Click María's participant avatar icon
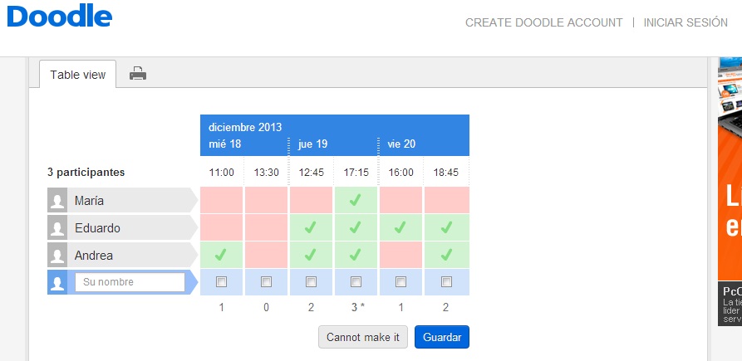This screenshot has width=742, height=361. coord(57,200)
